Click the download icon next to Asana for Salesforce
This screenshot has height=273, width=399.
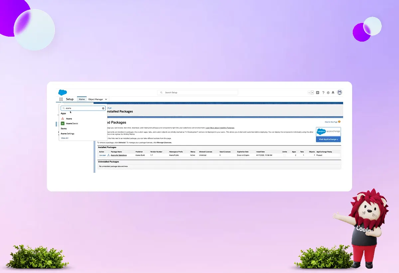pyautogui.click(x=108, y=155)
